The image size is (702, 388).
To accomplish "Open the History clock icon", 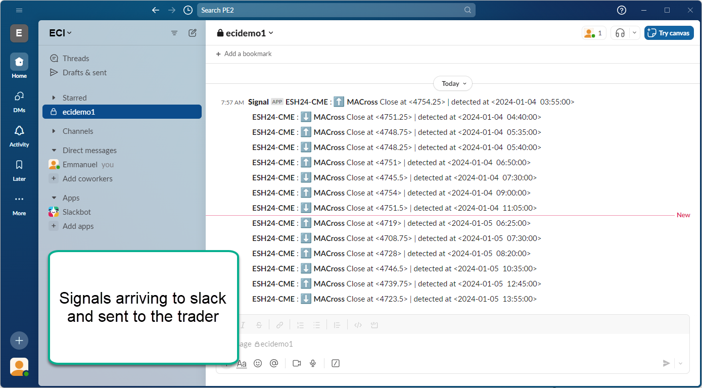I will pyautogui.click(x=188, y=10).
